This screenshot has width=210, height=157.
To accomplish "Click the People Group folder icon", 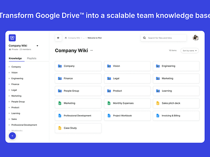I will [x=60, y=91].
